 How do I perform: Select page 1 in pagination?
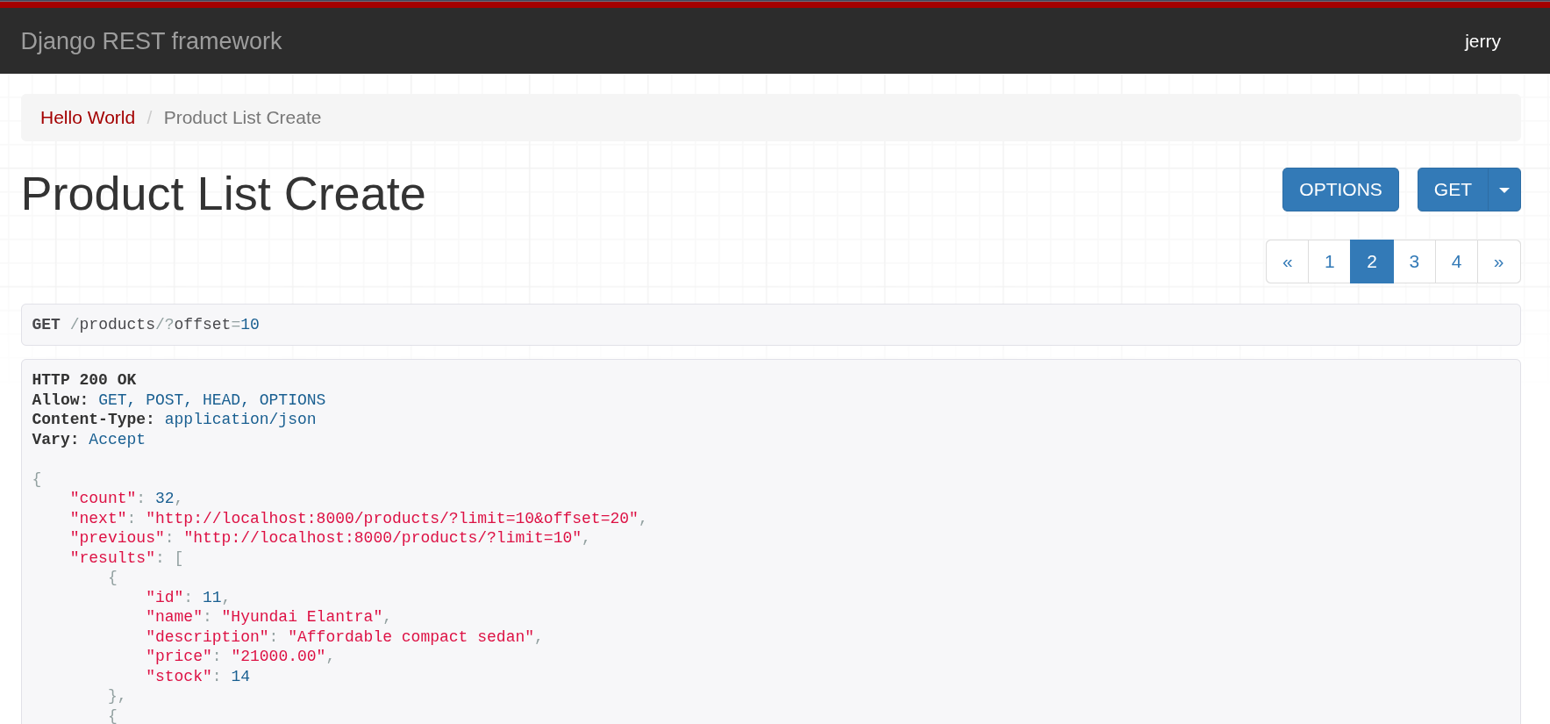point(1329,262)
